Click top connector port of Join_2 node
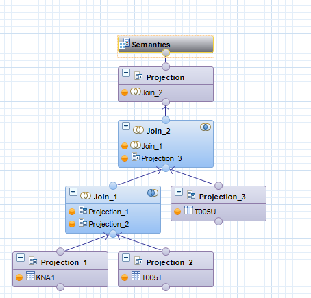The image size is (311, 298). pyautogui.click(x=166, y=120)
